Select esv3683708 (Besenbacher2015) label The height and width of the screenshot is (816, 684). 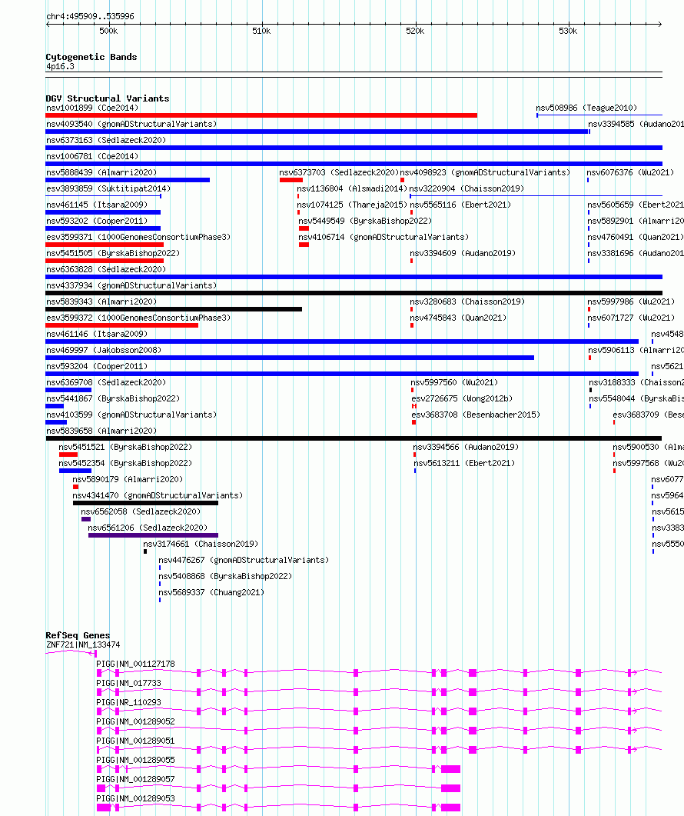[476, 415]
